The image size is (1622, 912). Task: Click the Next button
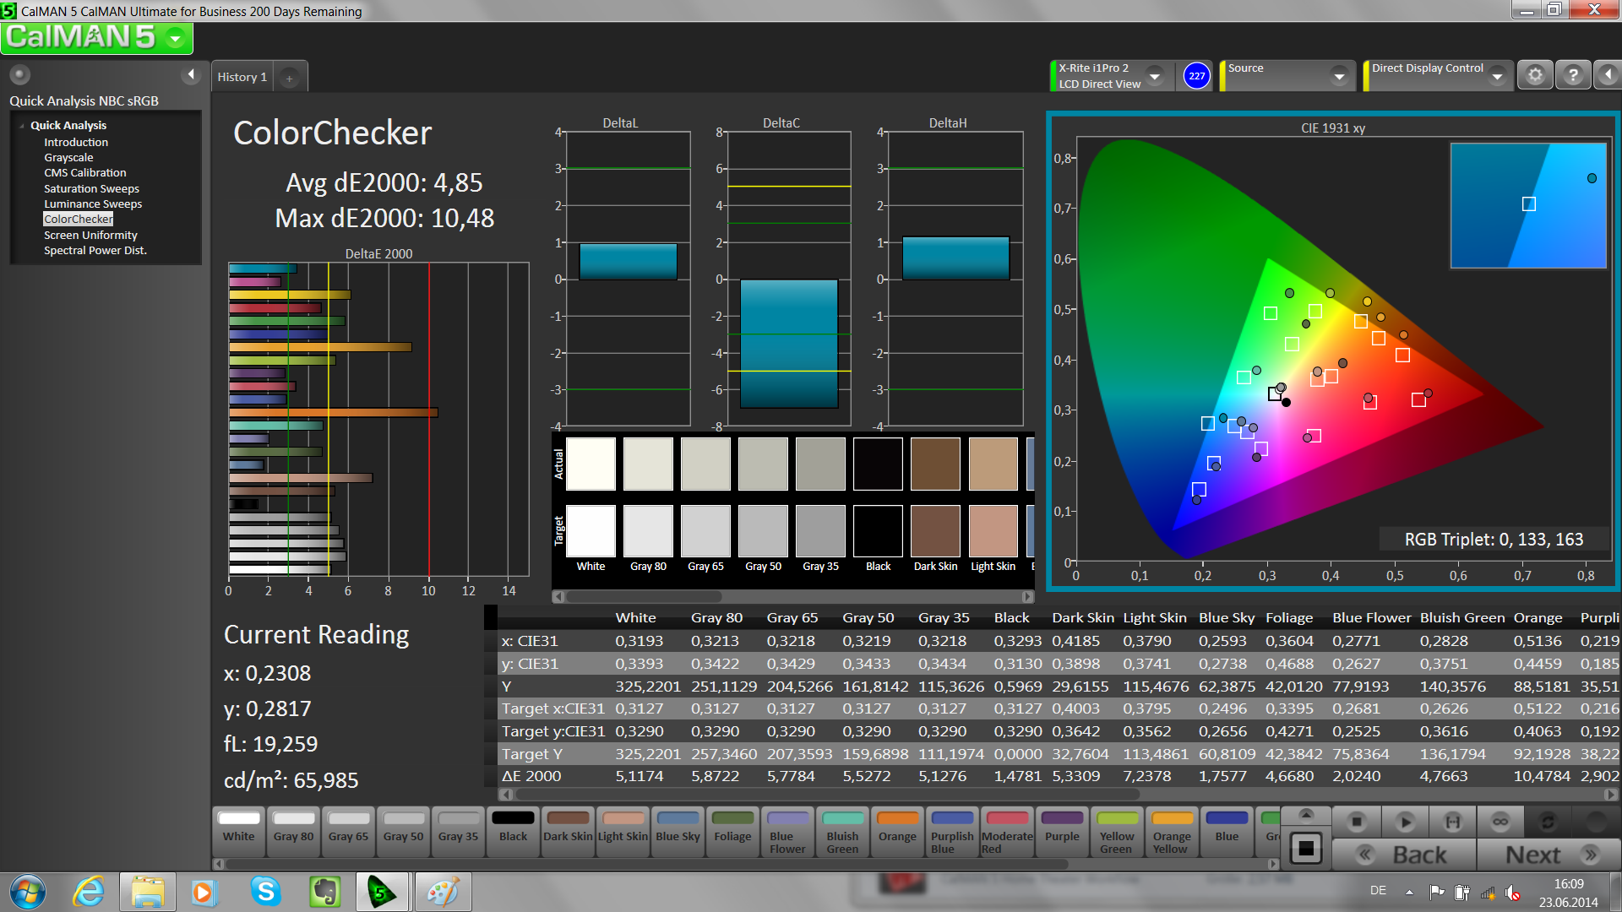pyautogui.click(x=1549, y=855)
